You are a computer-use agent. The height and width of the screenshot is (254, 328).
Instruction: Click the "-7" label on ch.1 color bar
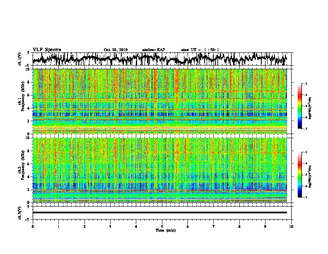(x=306, y=129)
